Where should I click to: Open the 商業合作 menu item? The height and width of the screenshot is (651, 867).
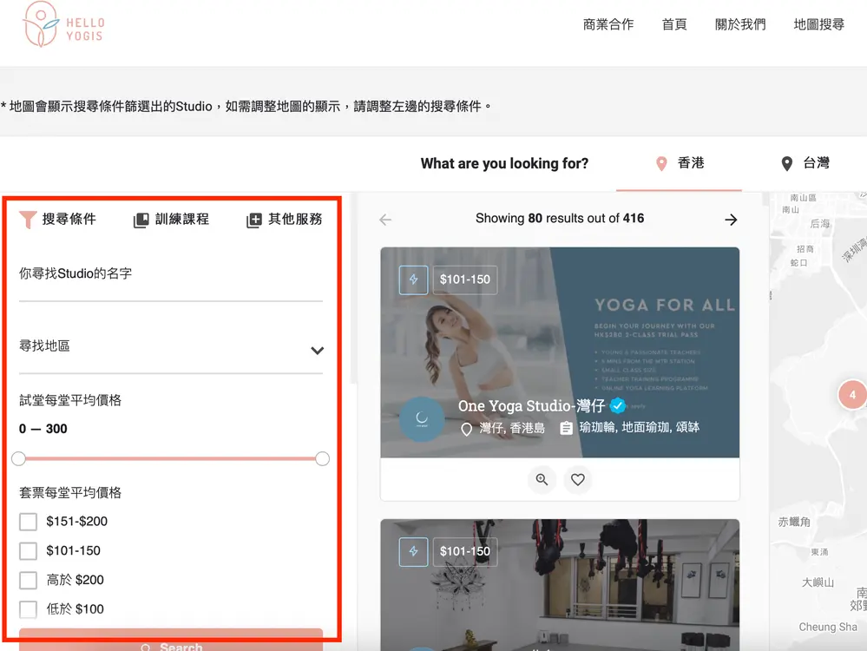coord(608,24)
